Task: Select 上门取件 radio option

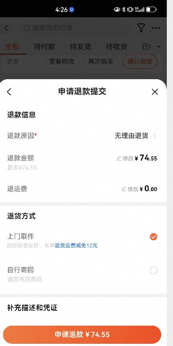Action: pos(154,237)
